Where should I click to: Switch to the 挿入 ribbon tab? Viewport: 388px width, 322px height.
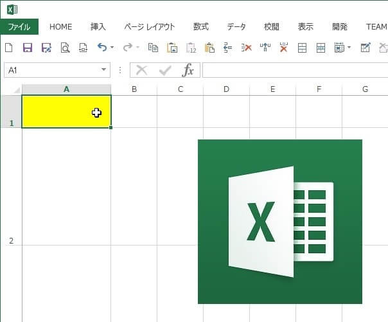[x=98, y=27]
